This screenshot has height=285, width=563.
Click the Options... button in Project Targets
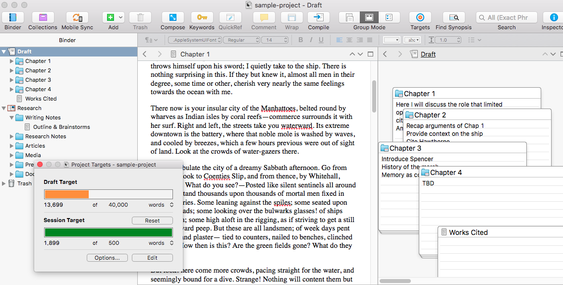[x=107, y=258]
